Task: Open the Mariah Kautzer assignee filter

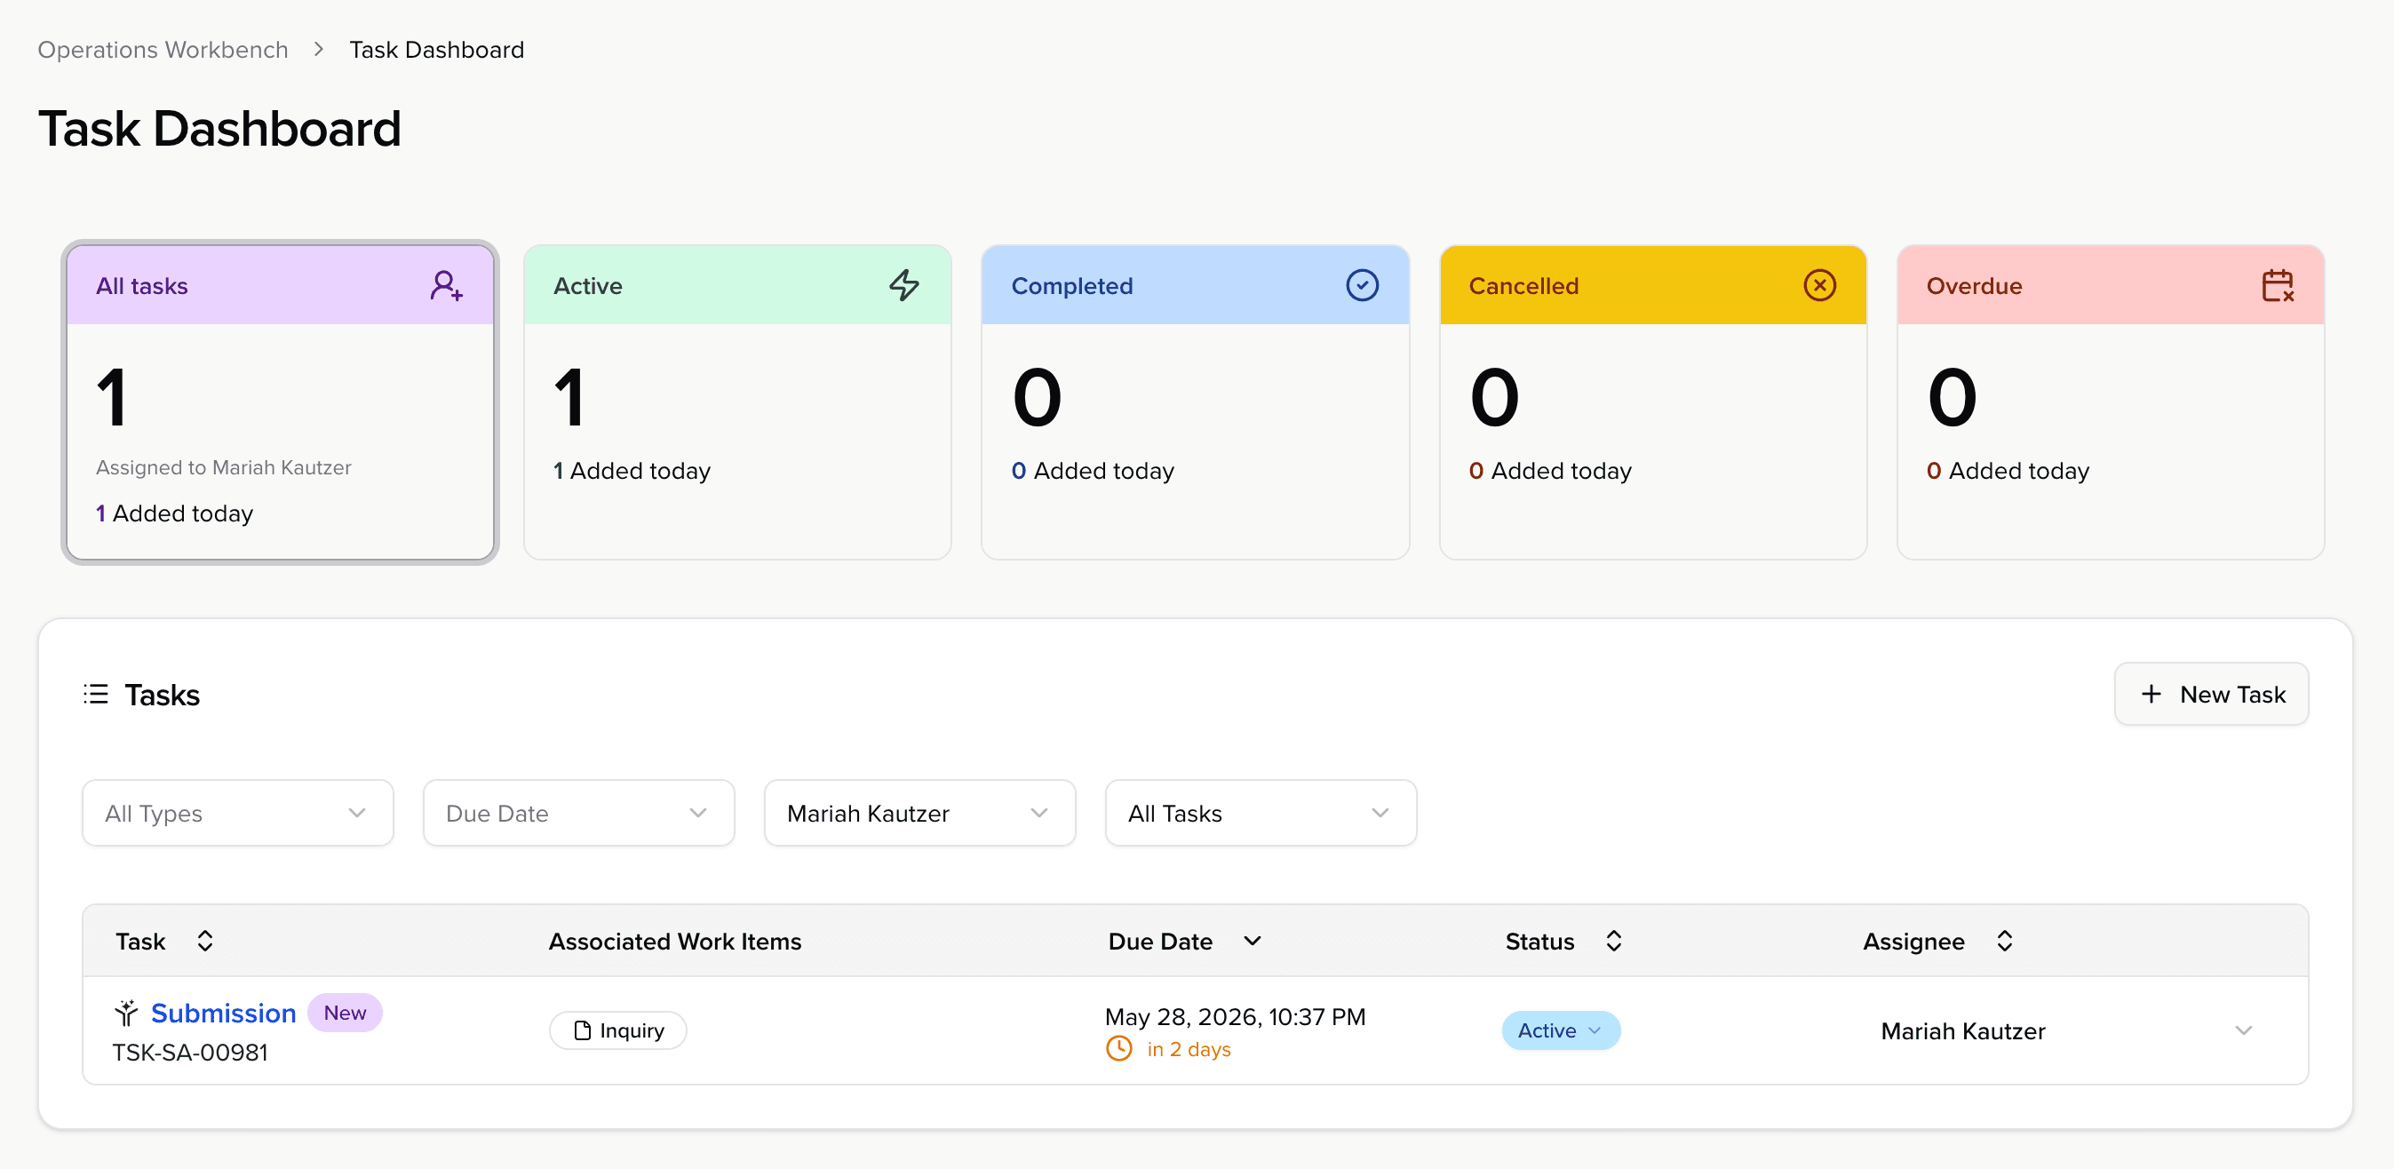Action: click(919, 813)
